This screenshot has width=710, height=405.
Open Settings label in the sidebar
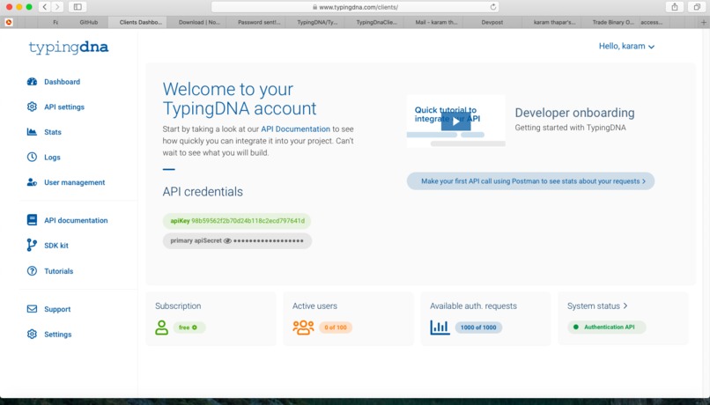[58, 335]
